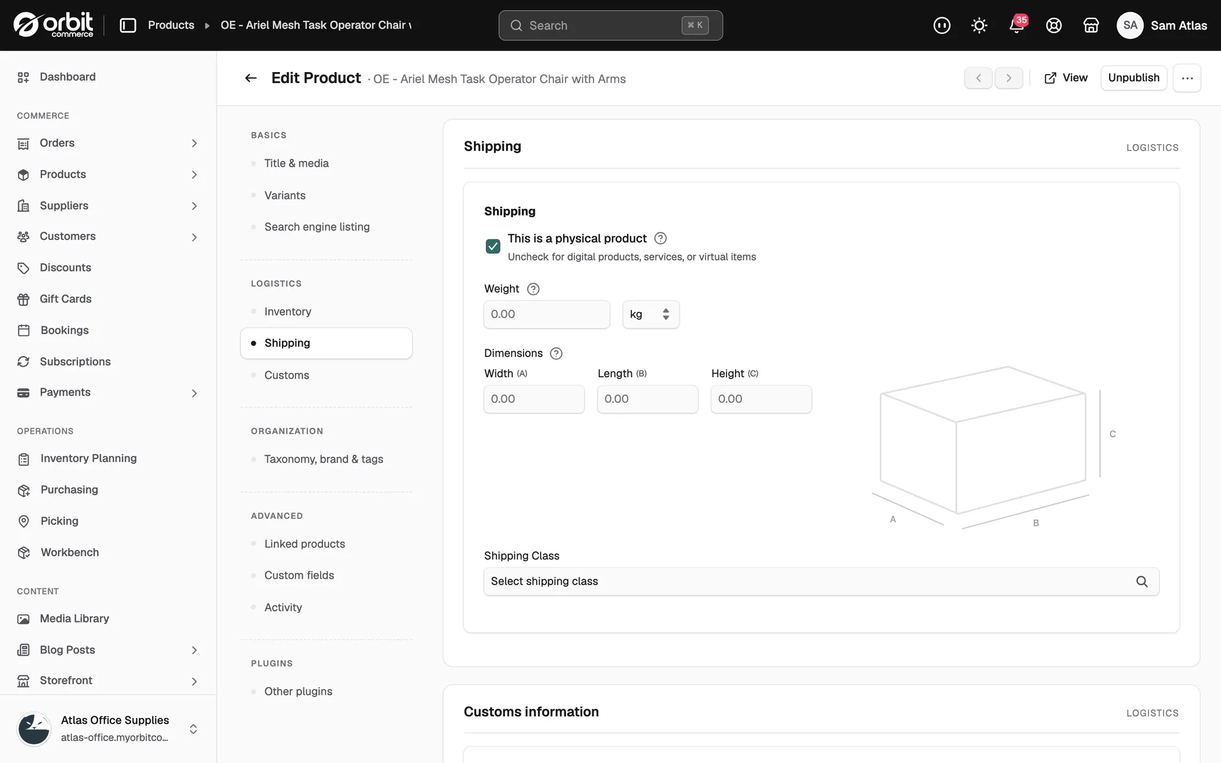Go to previous product arrow

tap(978, 78)
